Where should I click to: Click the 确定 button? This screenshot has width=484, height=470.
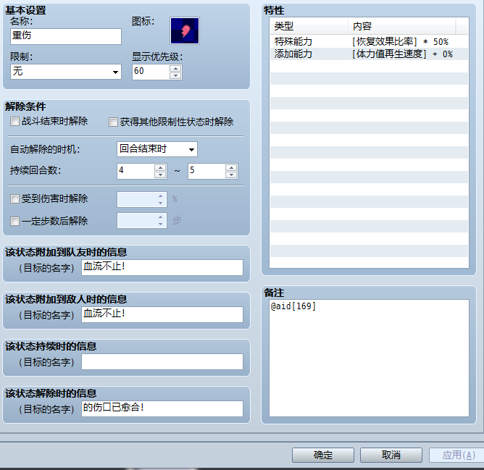point(323,456)
